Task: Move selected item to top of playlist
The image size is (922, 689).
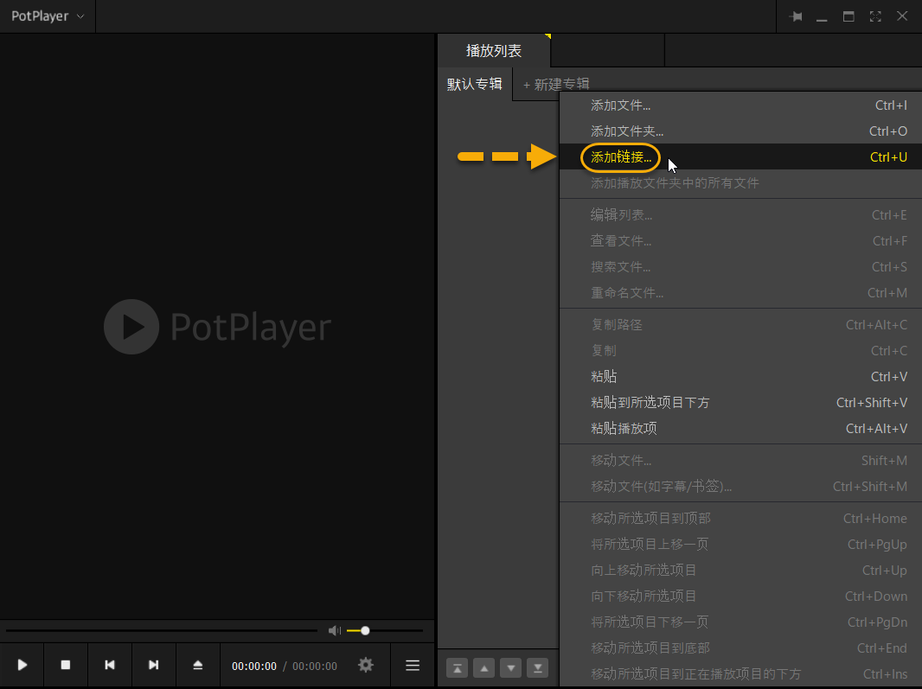Action: (457, 668)
